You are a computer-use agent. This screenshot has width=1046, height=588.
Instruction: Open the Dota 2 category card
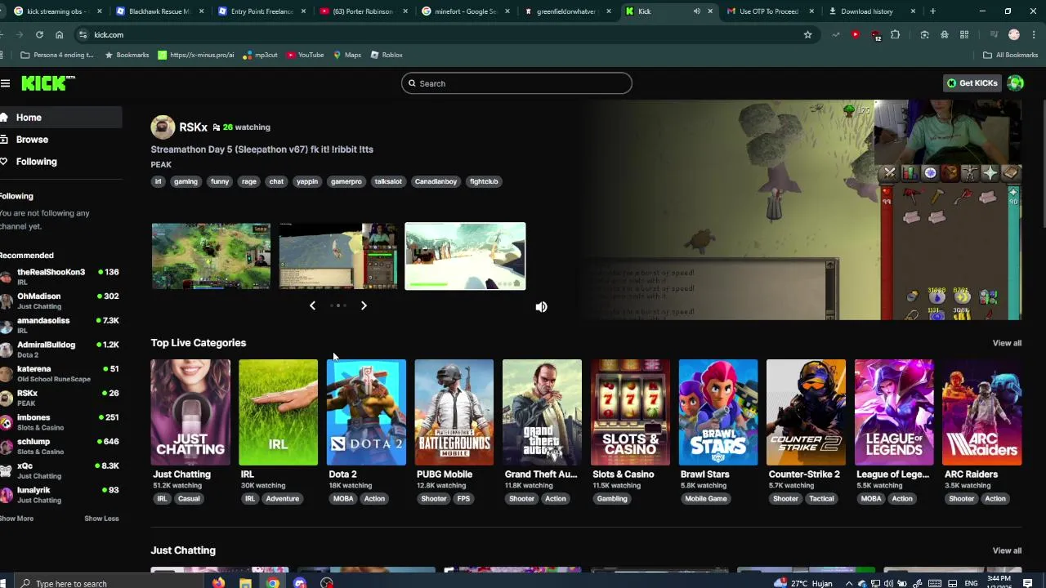tap(366, 412)
